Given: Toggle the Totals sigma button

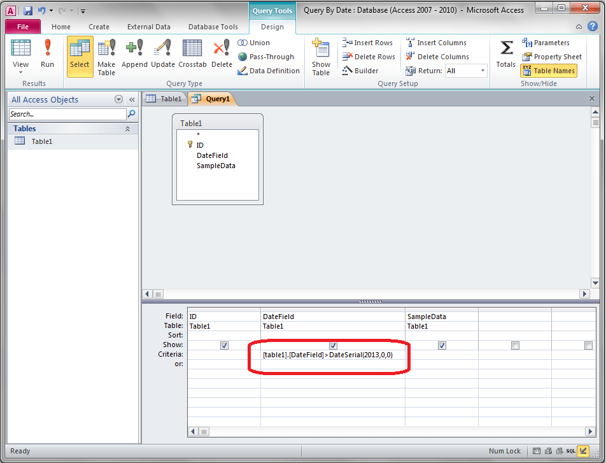Looking at the screenshot, I should [x=506, y=54].
